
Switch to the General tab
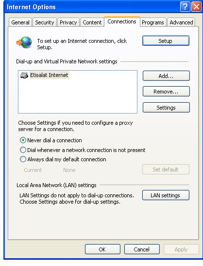tap(20, 22)
